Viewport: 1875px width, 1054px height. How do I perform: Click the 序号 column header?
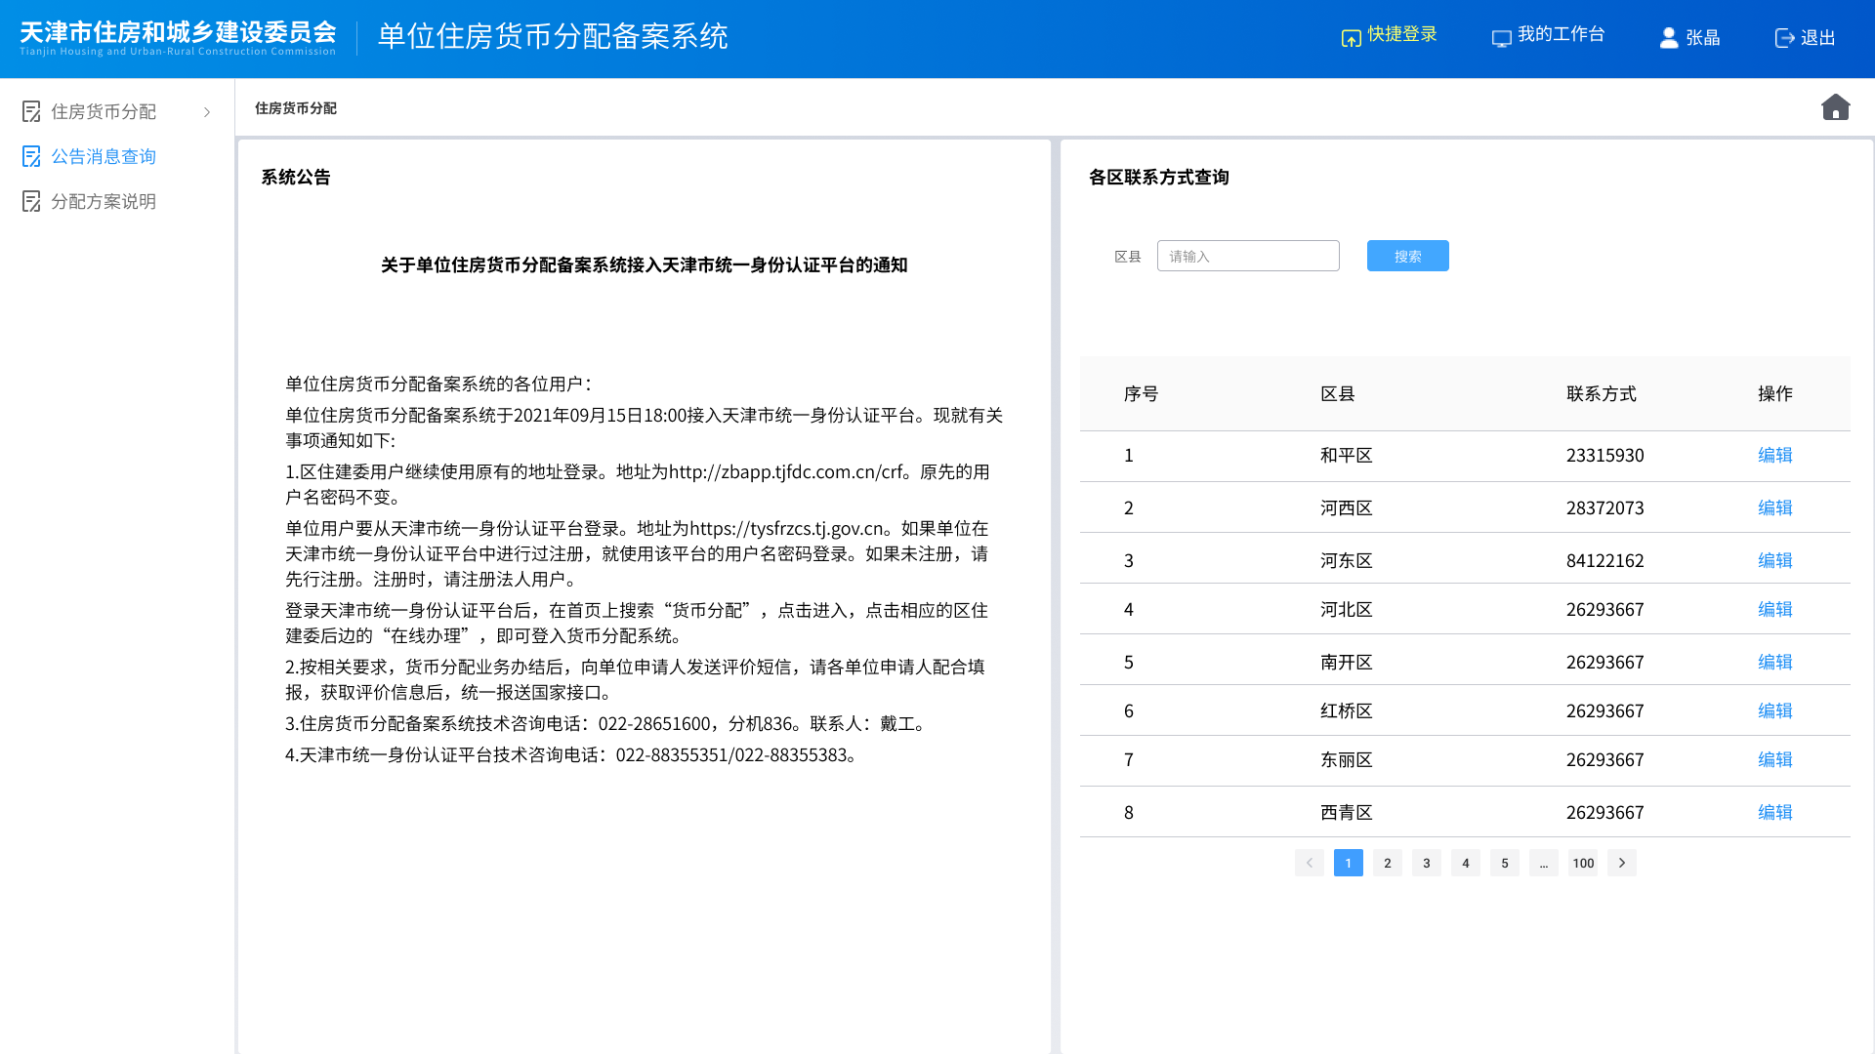click(x=1141, y=393)
